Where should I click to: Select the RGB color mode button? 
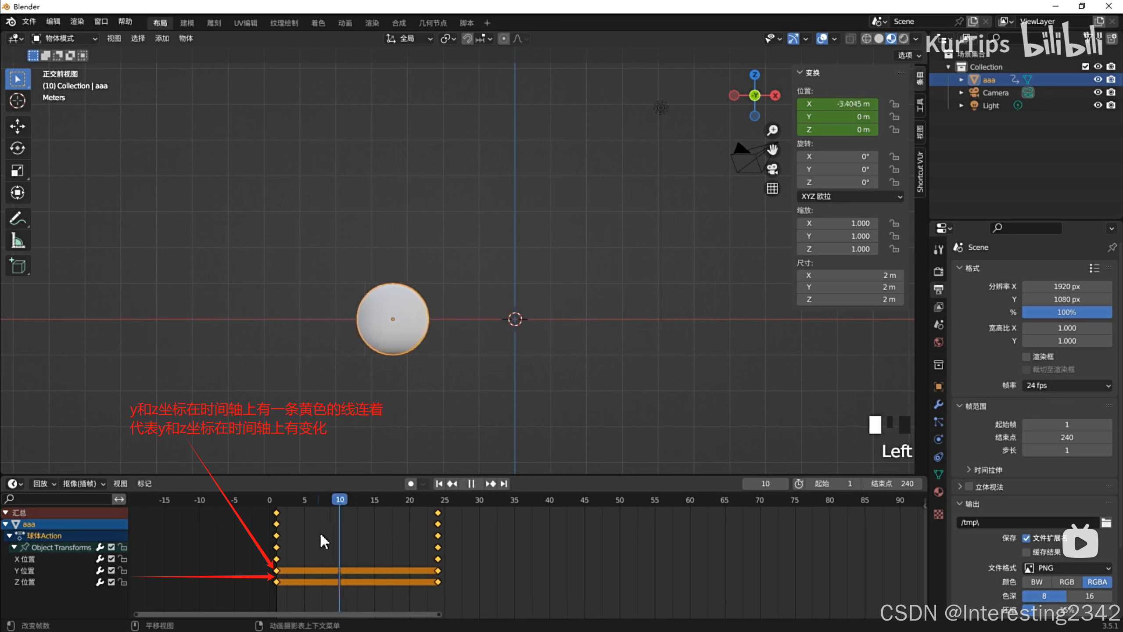tap(1066, 582)
